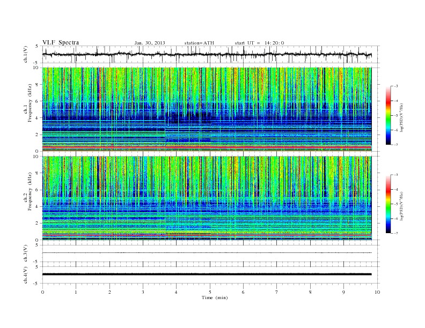Click the ch.1 spectrogram color scale bar
425x328 pixels.
[389, 115]
